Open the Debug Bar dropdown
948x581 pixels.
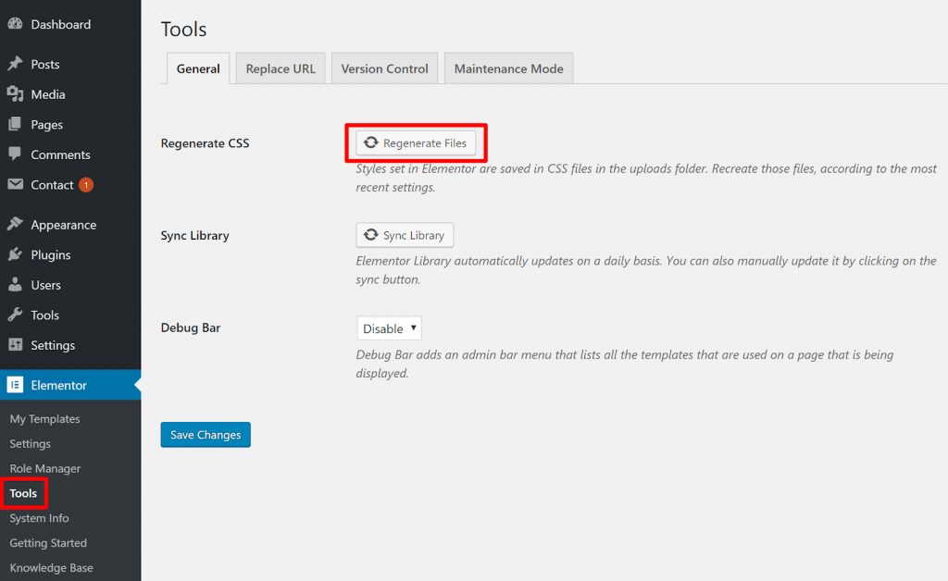tap(389, 328)
